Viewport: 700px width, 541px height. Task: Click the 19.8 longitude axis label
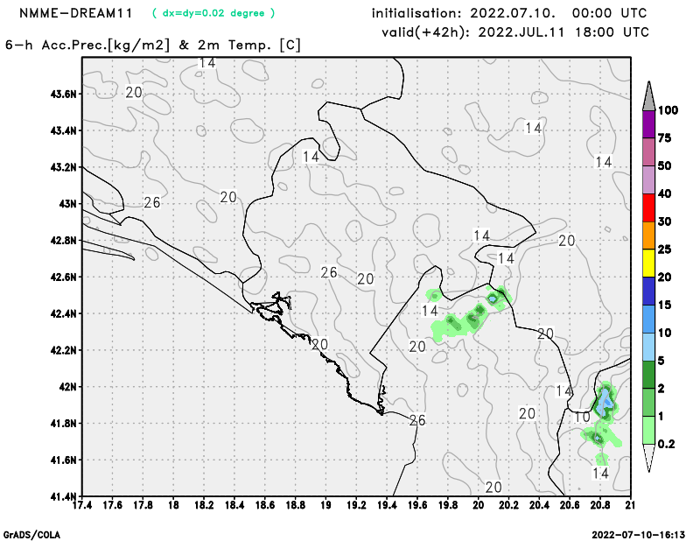448,505
